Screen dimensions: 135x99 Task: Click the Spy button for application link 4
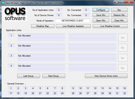pos(123,68)
